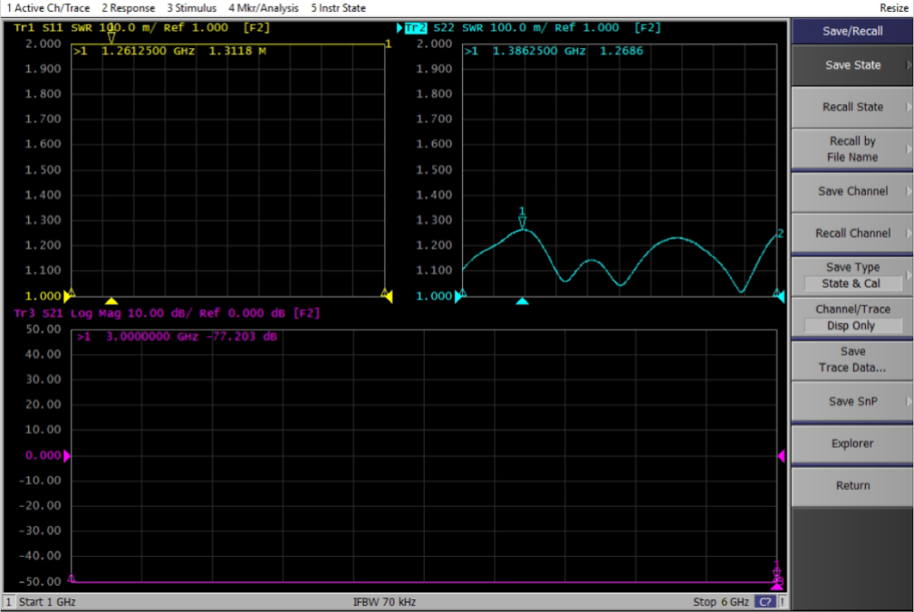
Task: Open the 1 Active Ch/Trace menu
Action: (x=48, y=8)
